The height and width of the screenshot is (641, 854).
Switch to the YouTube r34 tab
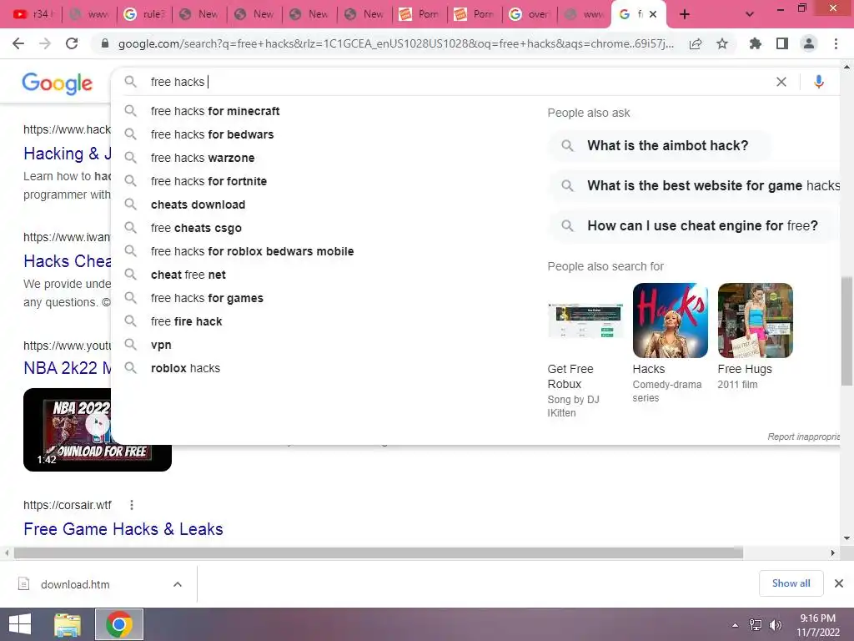pos(33,15)
